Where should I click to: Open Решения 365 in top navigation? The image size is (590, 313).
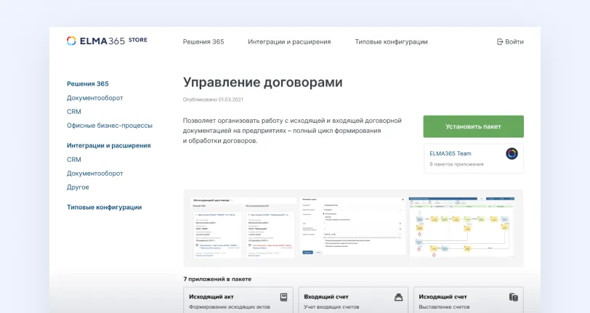pyautogui.click(x=203, y=42)
